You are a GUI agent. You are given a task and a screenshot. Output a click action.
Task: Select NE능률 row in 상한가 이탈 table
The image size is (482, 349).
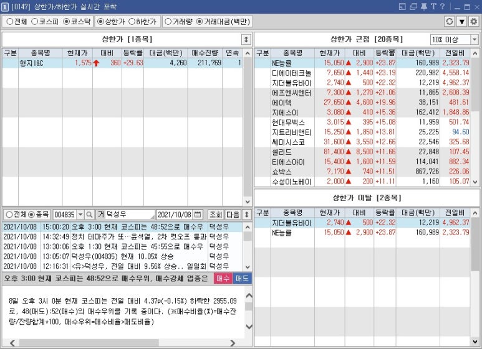[x=362, y=233]
